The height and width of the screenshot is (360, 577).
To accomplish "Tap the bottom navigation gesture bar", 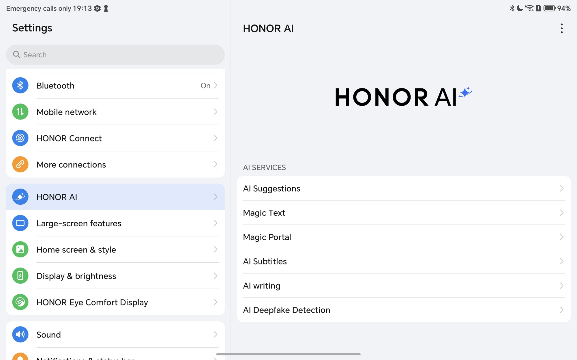I will (288, 354).
